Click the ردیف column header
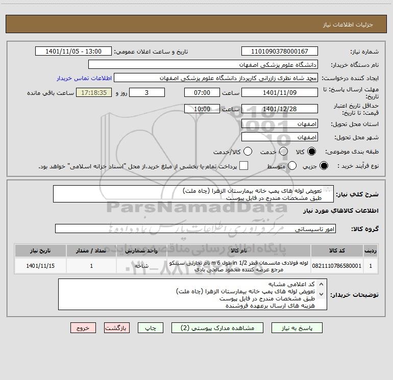The width and height of the screenshot is (393, 380). click(x=371, y=251)
